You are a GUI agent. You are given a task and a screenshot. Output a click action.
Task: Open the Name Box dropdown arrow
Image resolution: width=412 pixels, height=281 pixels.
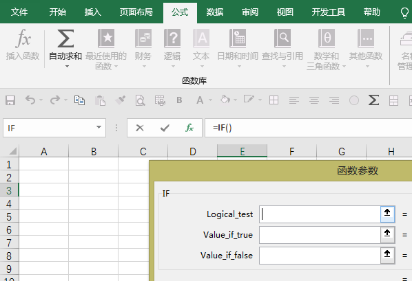(99, 127)
